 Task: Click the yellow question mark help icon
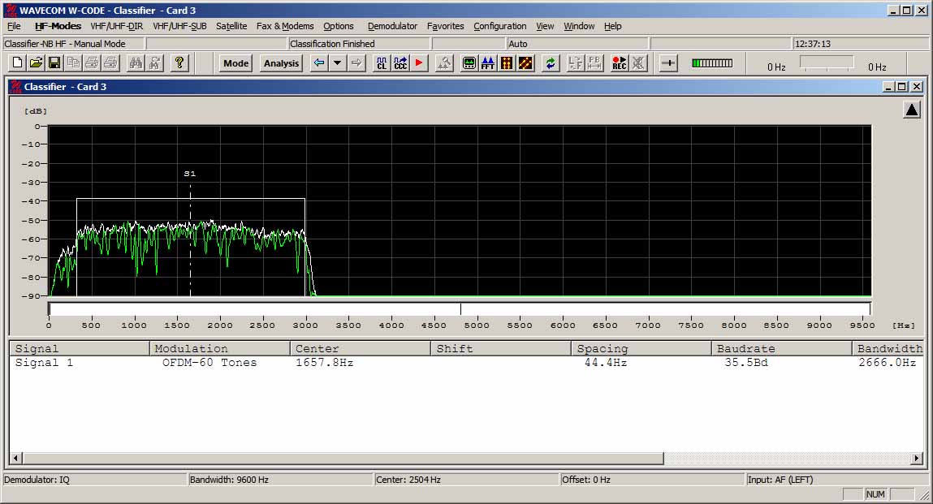179,63
